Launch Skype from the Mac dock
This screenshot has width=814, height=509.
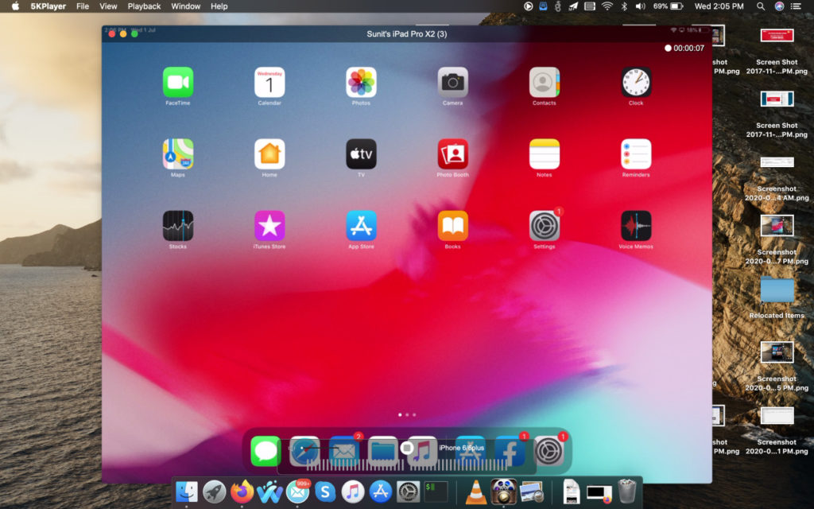click(x=325, y=491)
